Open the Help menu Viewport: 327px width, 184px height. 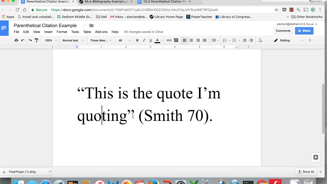click(x=115, y=32)
